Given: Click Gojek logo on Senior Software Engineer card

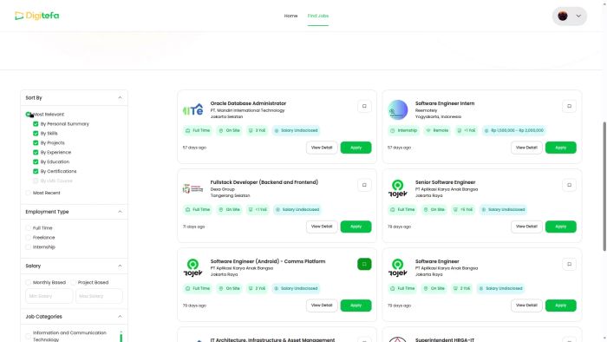Looking at the screenshot, I should [397, 188].
